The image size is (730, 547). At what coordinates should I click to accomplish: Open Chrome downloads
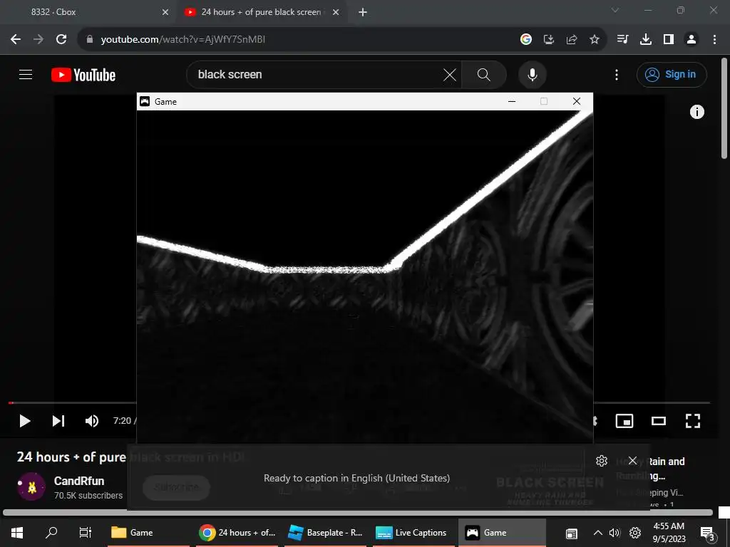(646, 40)
